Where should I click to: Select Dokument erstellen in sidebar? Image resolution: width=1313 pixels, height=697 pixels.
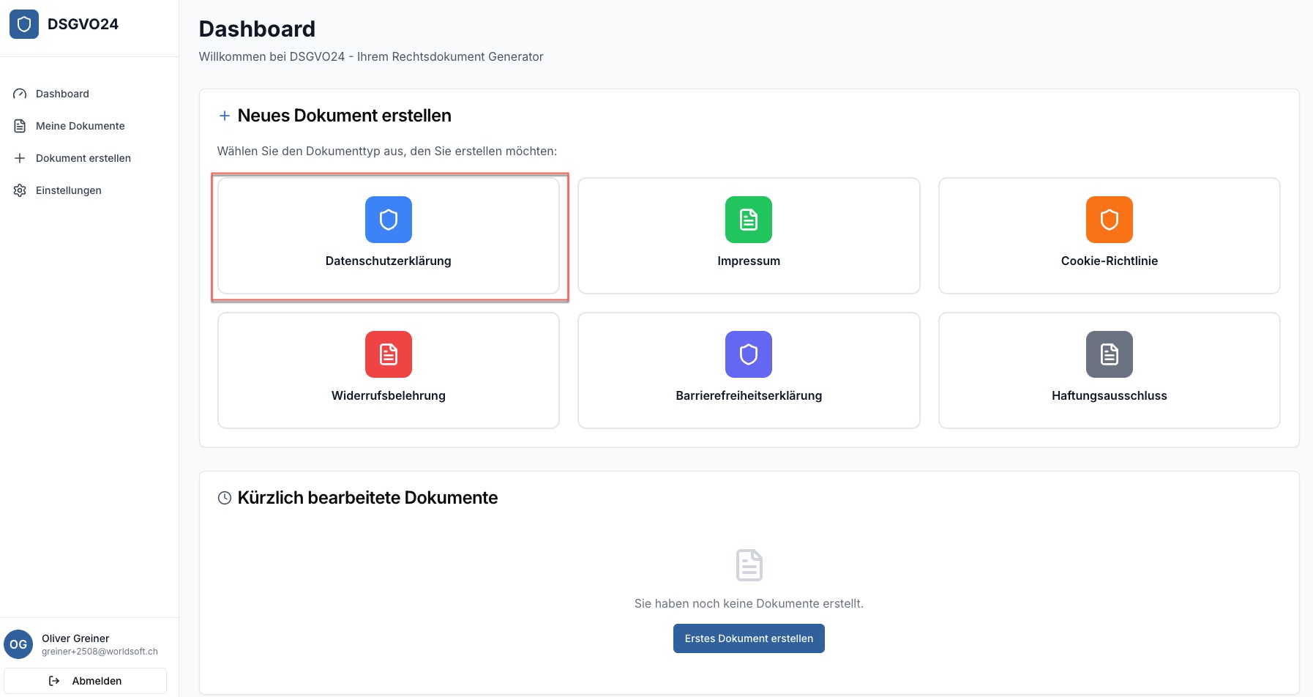pyautogui.click(x=83, y=158)
